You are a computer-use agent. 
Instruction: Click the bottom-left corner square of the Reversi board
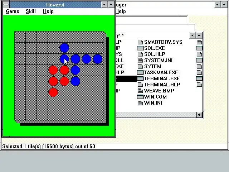20,115
